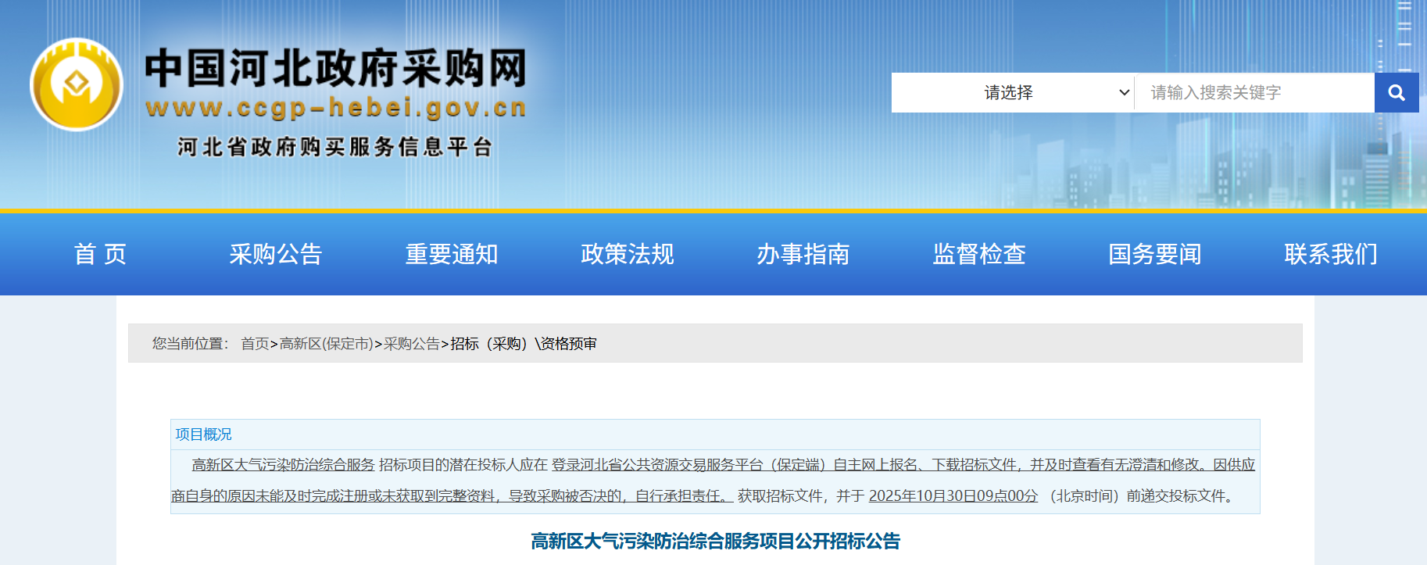Click the 高新区大气污染防治综合服务项目公开招标公告 announcement title

(x=715, y=541)
